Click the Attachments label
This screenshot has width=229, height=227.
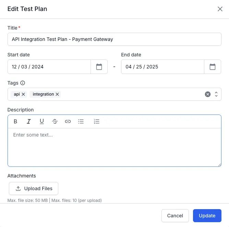coord(22,176)
